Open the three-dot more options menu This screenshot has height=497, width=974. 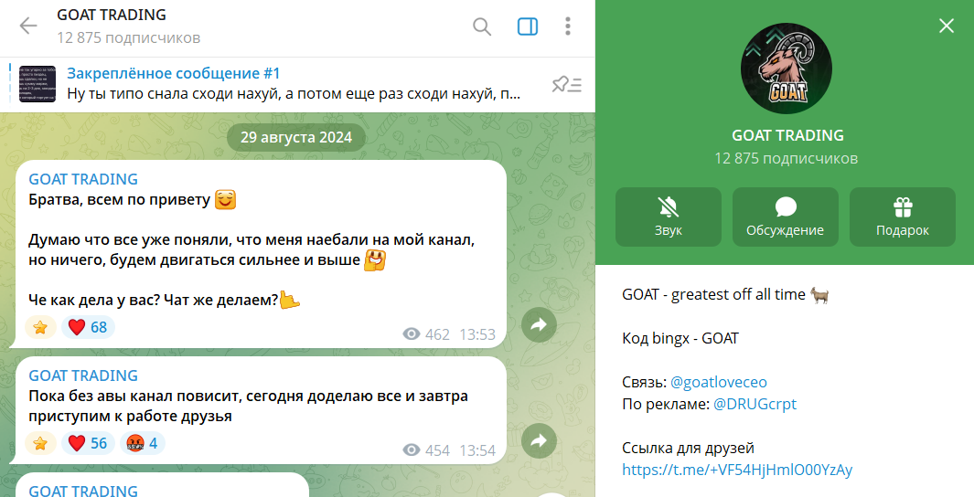coord(568,26)
